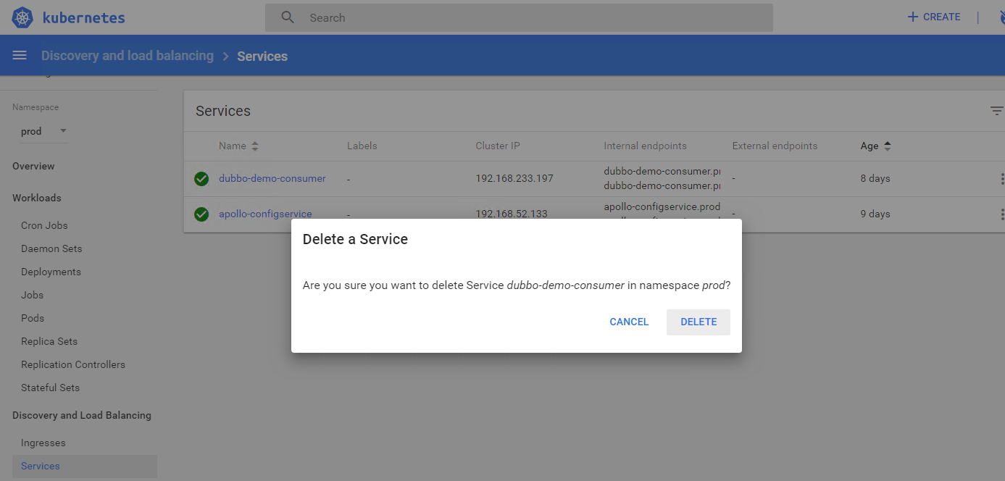Viewport: 1005px width, 481px height.
Task: Click green status icon for apollo-configservice
Action: click(201, 214)
